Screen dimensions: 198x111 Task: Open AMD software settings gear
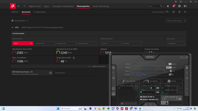179,6
